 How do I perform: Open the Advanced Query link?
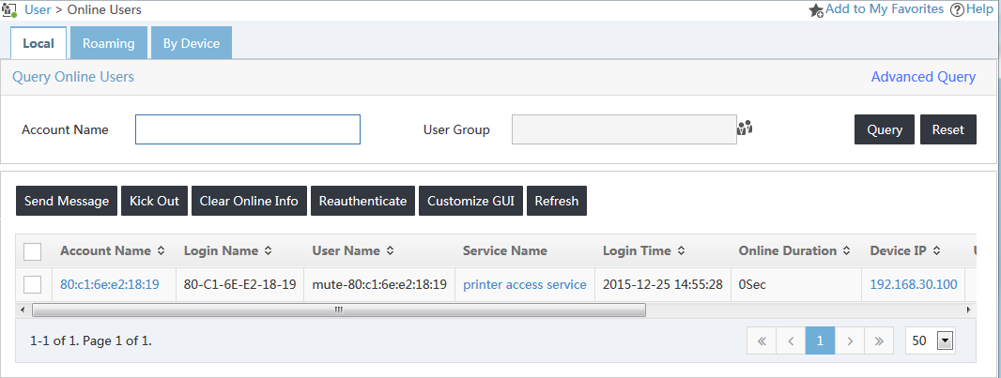coord(923,77)
